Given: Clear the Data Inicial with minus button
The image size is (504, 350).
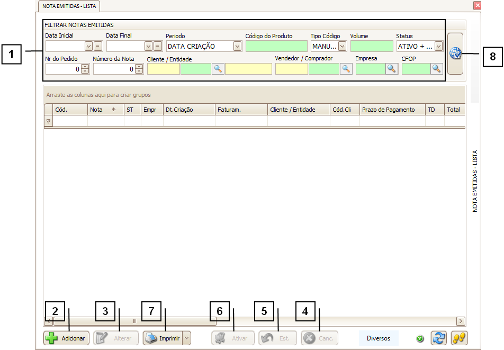Looking at the screenshot, I should [x=98, y=46].
